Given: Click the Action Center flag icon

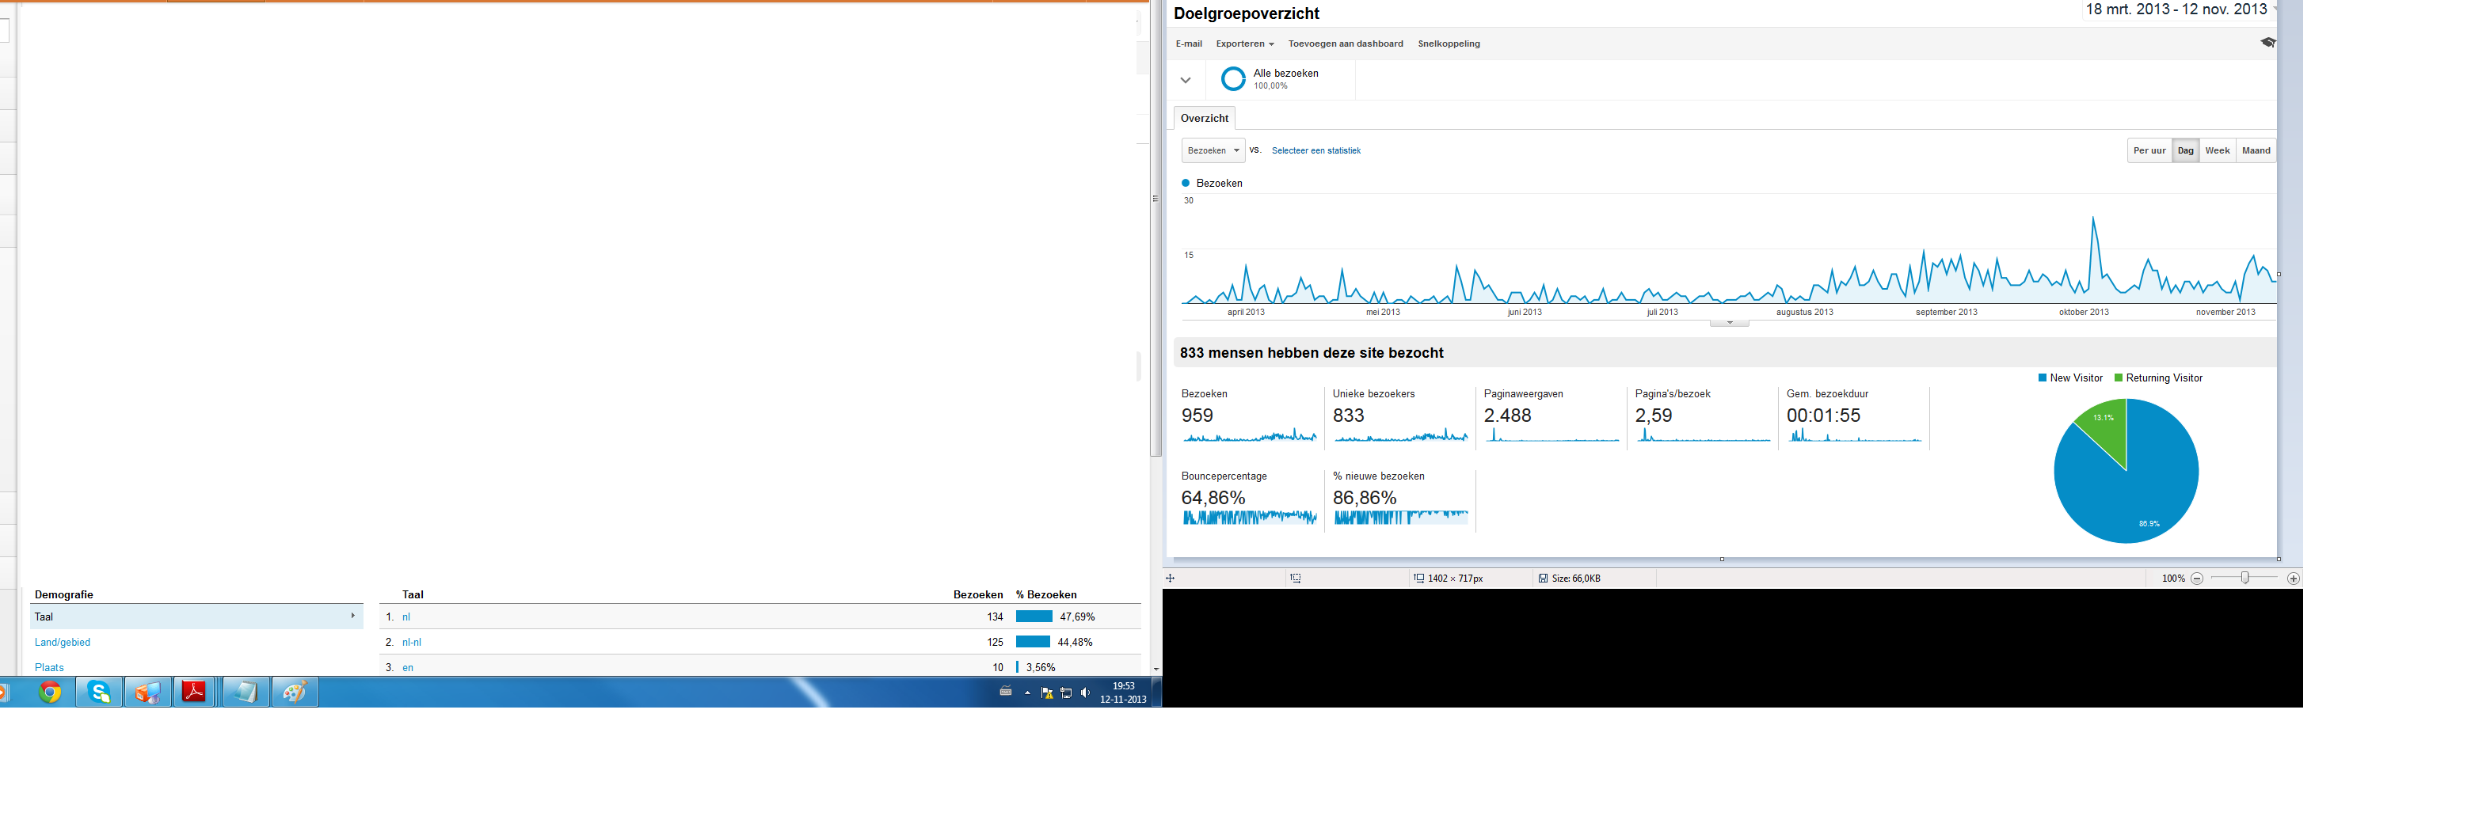Looking at the screenshot, I should [x=1046, y=693].
